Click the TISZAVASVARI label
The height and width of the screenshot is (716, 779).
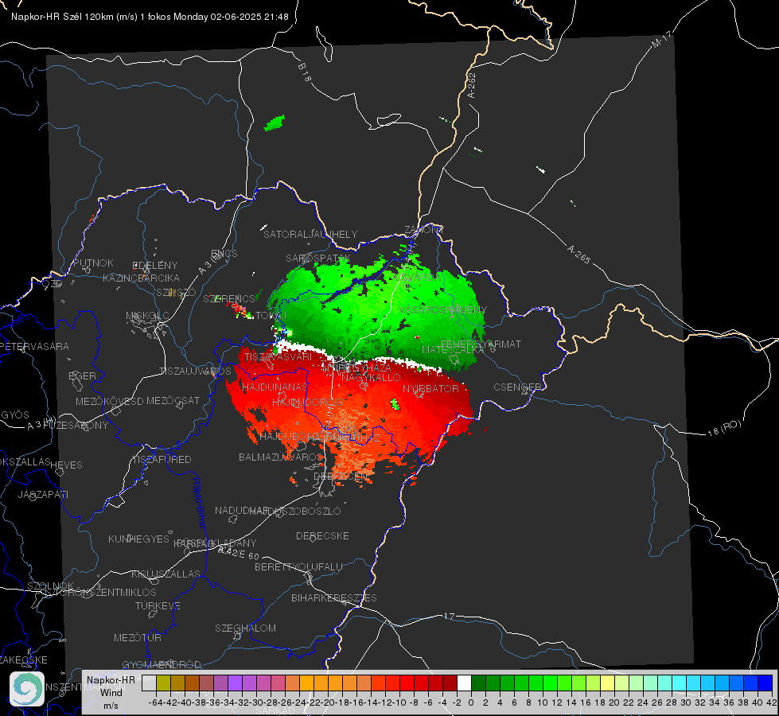pos(278,356)
